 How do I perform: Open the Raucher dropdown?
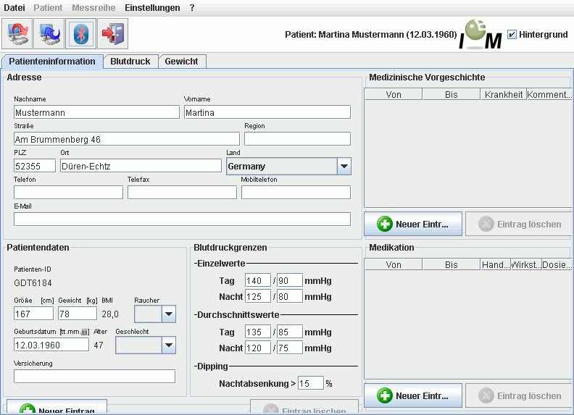coord(168,314)
